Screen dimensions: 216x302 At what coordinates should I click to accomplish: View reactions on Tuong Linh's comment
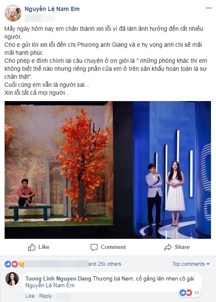(189, 293)
